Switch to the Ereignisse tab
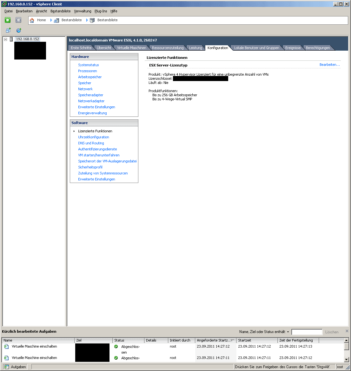Viewport: 351px width, 371px height. pyautogui.click(x=293, y=48)
